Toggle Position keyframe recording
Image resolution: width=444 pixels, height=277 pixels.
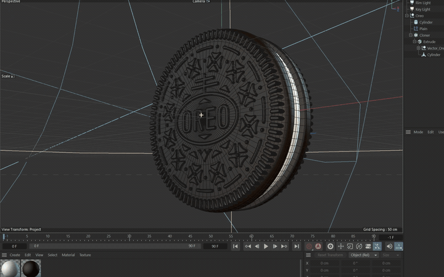pos(340,246)
